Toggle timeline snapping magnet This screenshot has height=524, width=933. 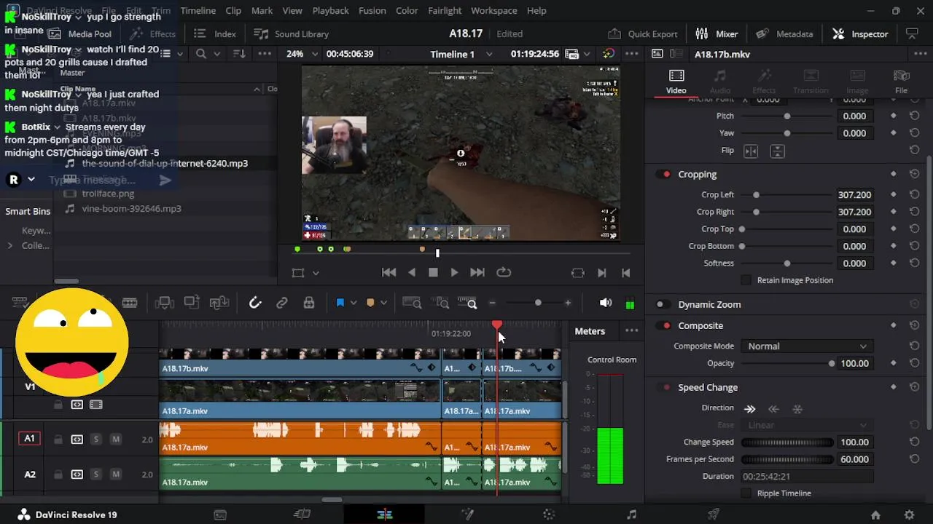coord(255,303)
